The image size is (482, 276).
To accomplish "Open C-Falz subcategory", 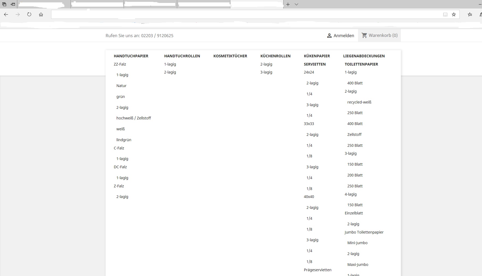I will pos(119,148).
